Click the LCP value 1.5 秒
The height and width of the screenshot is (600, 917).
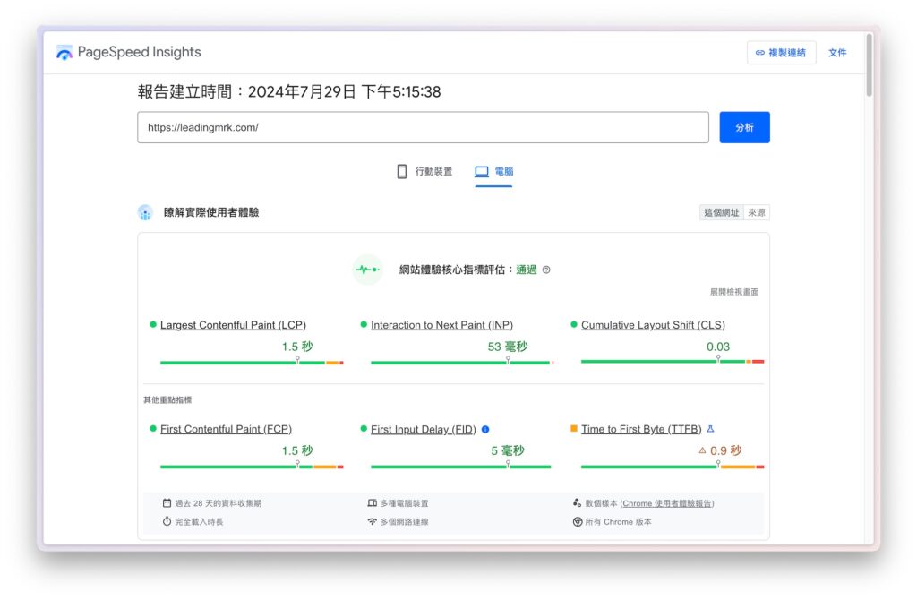pyautogui.click(x=297, y=347)
